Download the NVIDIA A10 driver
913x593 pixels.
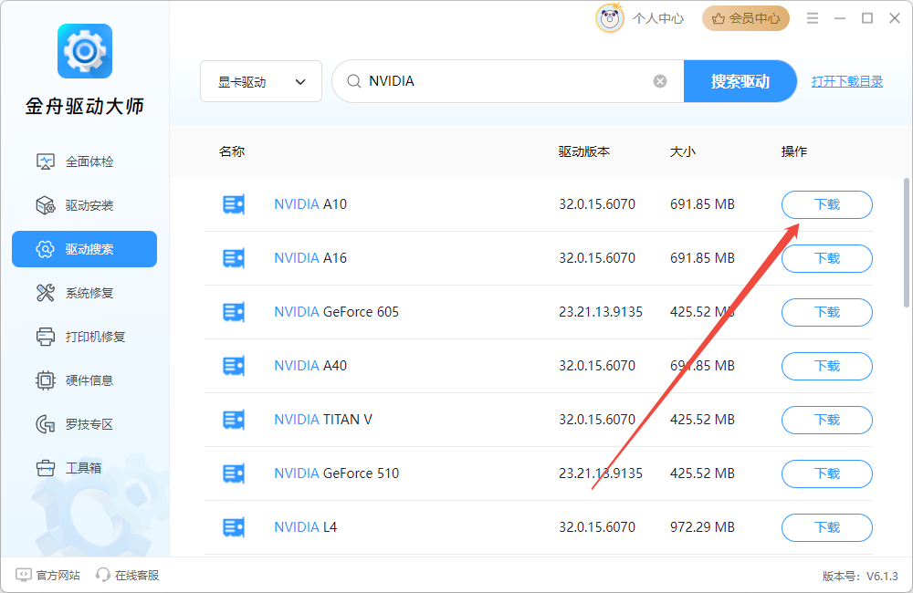click(827, 205)
